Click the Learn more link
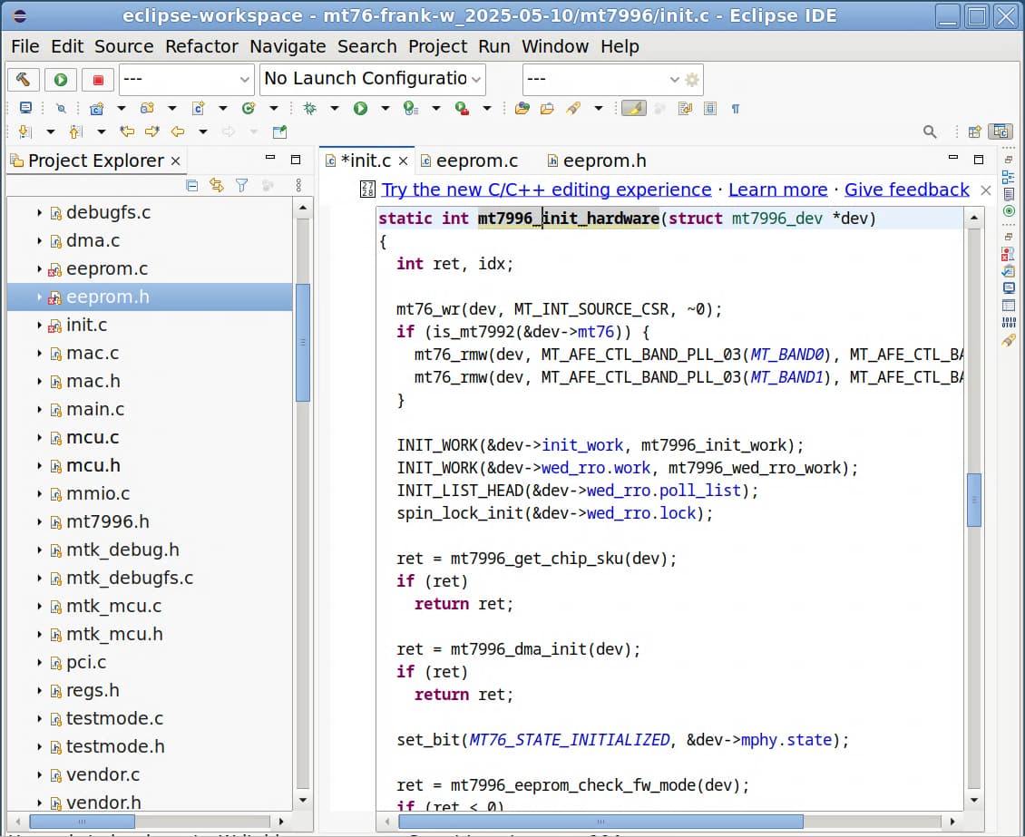The image size is (1025, 837). click(778, 190)
